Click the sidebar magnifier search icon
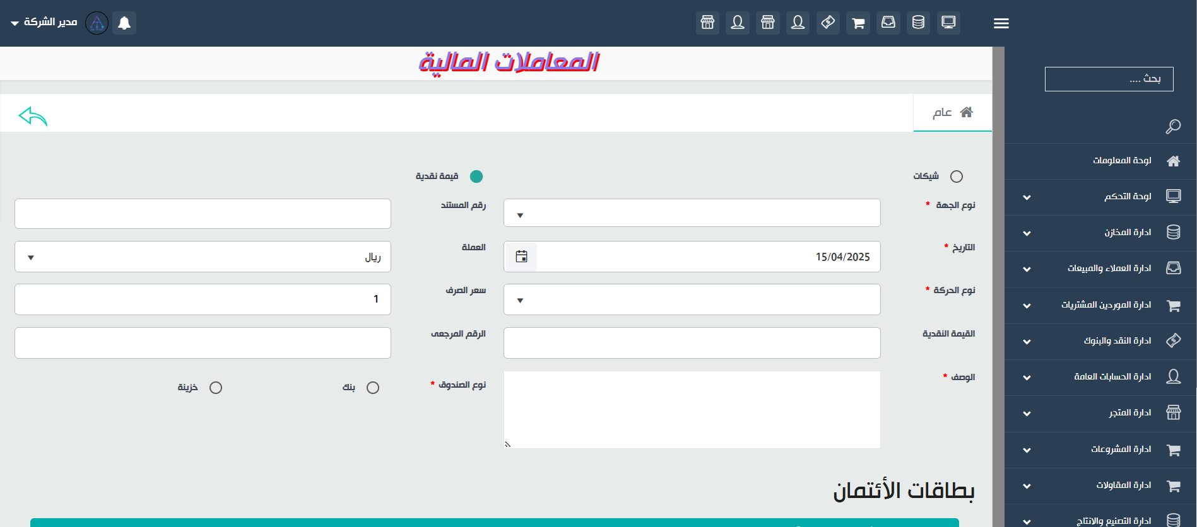The image size is (1197, 527). [x=1173, y=127]
